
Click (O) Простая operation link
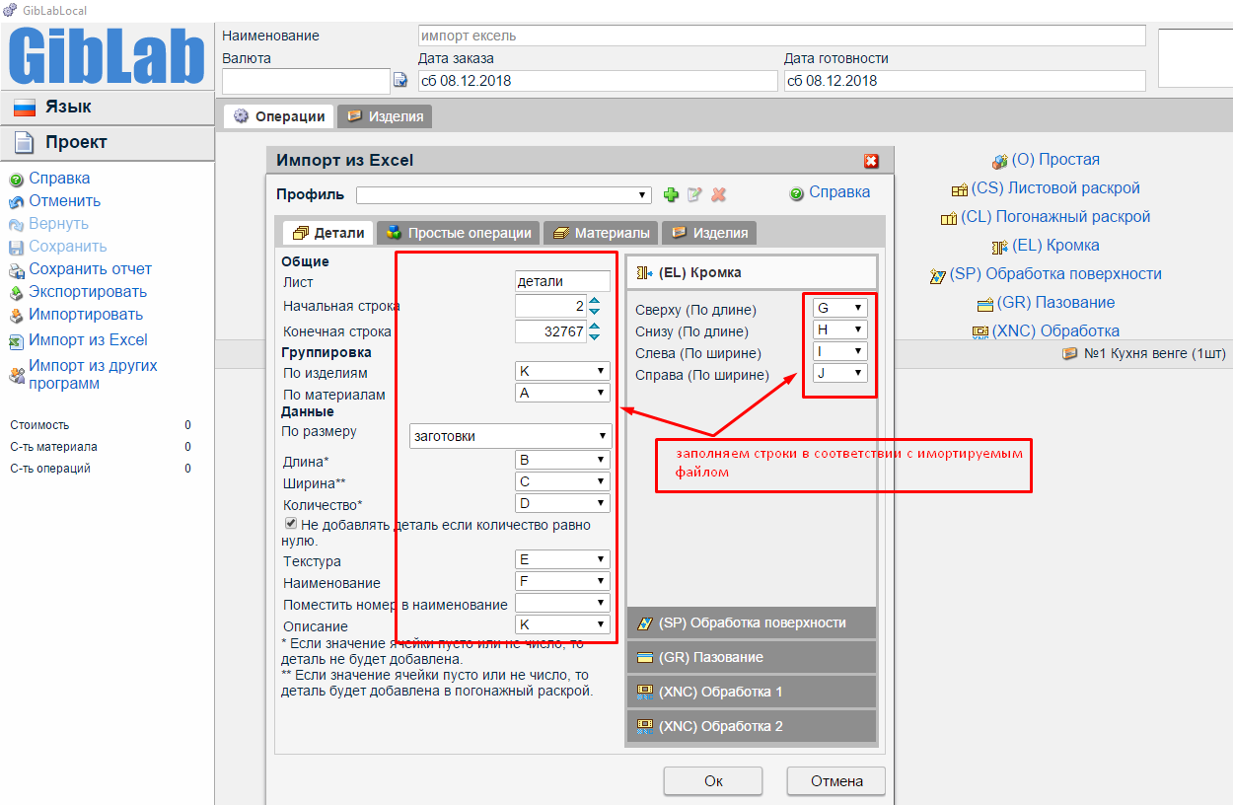click(1055, 160)
